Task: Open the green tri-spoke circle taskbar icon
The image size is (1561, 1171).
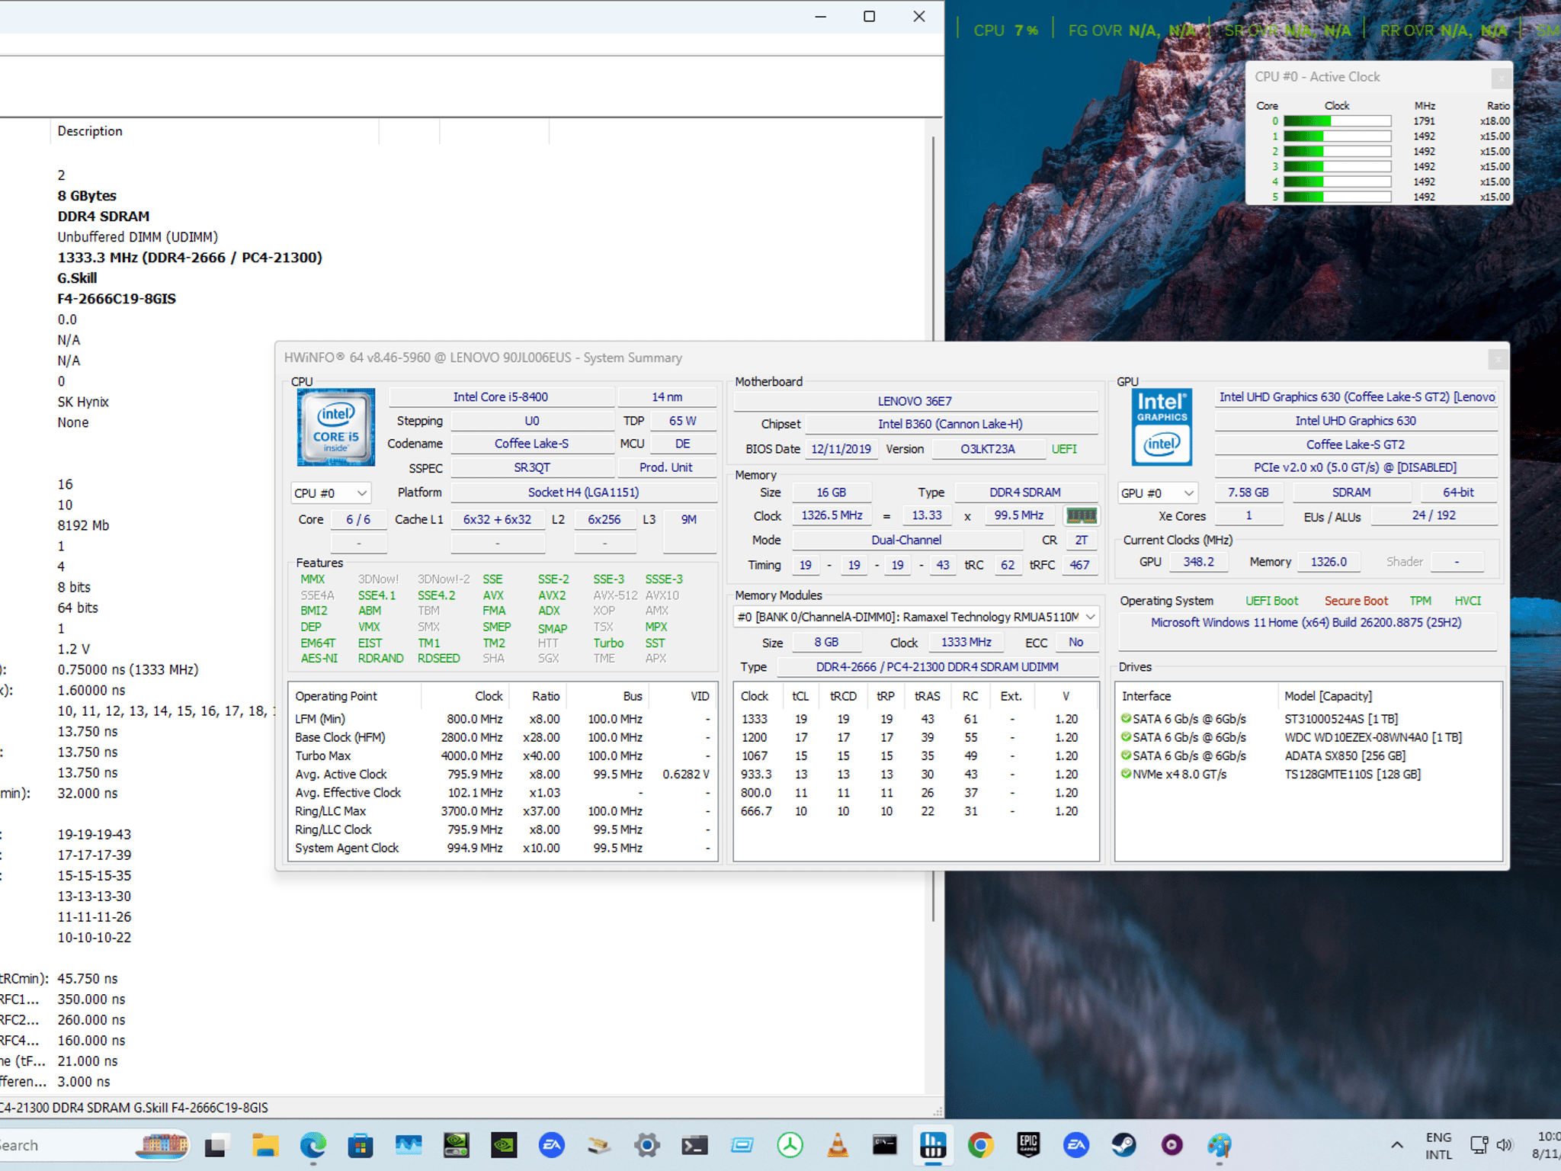Action: point(790,1145)
